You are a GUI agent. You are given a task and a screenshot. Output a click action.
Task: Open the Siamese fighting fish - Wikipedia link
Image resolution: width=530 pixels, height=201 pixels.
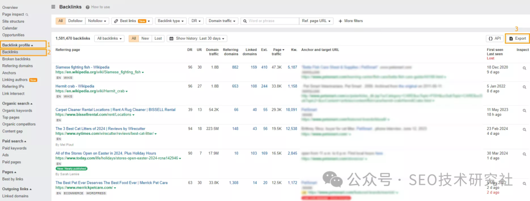82,67
